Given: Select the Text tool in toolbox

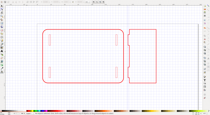Looking at the screenshot, I should (x=2, y=51).
